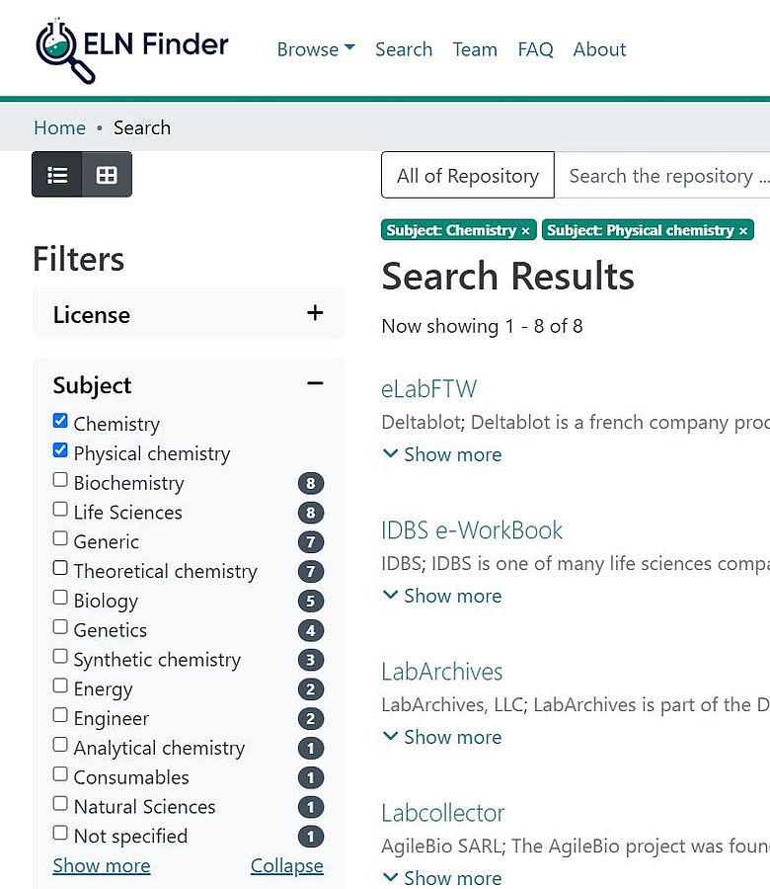Screen dimensions: 770x889
Task: Enable the Biochemistry subject filter
Action: pyautogui.click(x=60, y=481)
